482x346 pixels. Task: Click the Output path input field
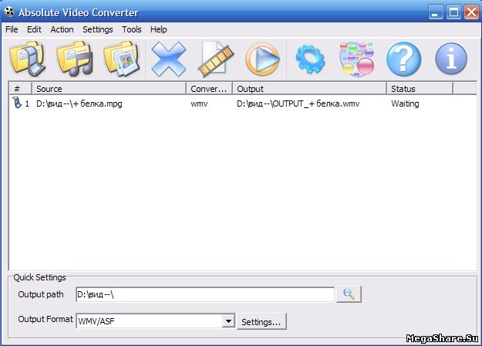pos(205,294)
